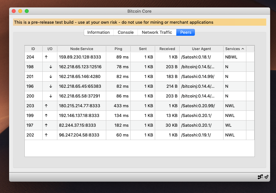Toggle sort arrow on Services column

243,49
